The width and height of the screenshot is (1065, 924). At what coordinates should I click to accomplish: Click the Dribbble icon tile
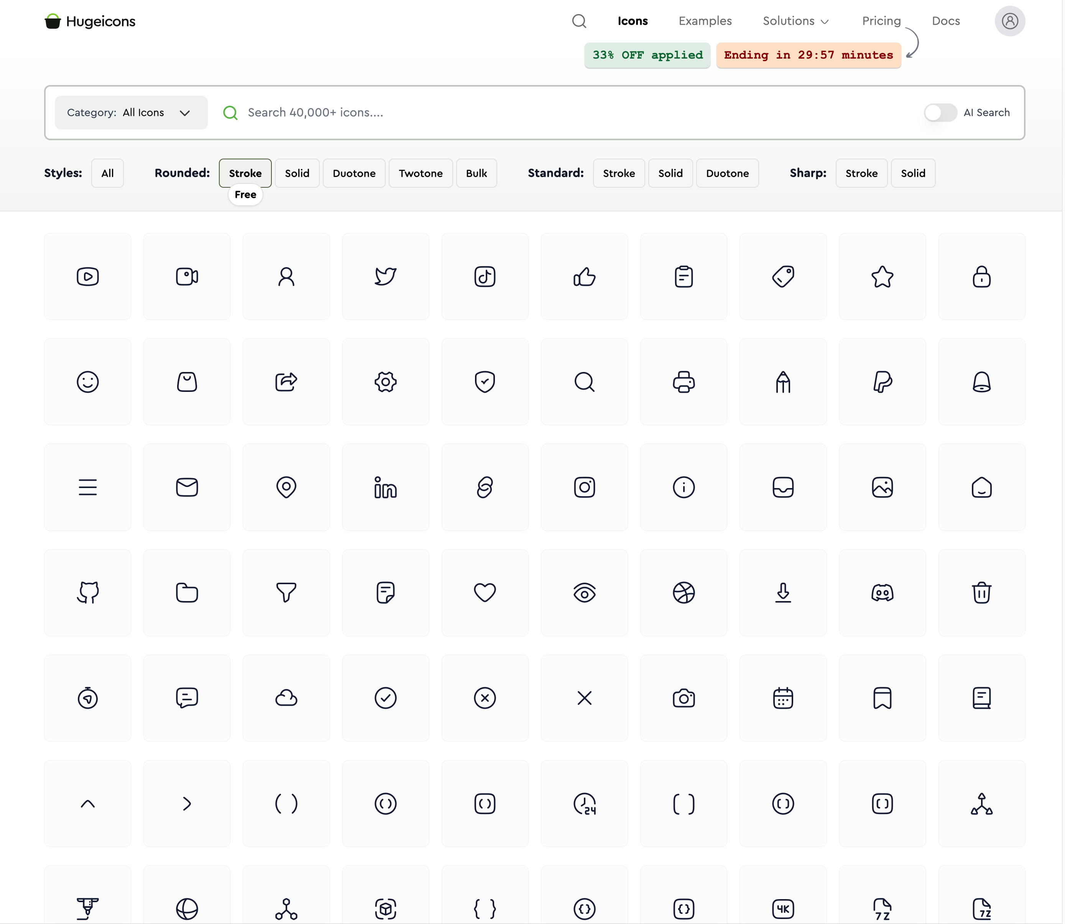[x=683, y=593]
